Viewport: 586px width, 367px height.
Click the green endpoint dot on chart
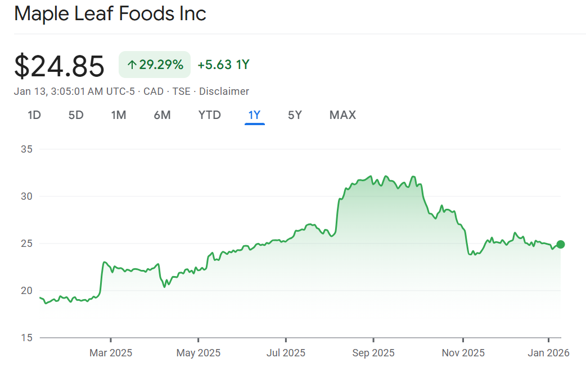[x=560, y=244]
